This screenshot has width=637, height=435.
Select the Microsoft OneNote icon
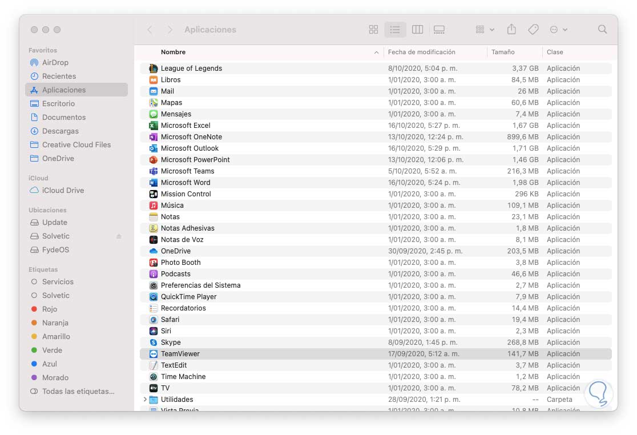click(153, 137)
